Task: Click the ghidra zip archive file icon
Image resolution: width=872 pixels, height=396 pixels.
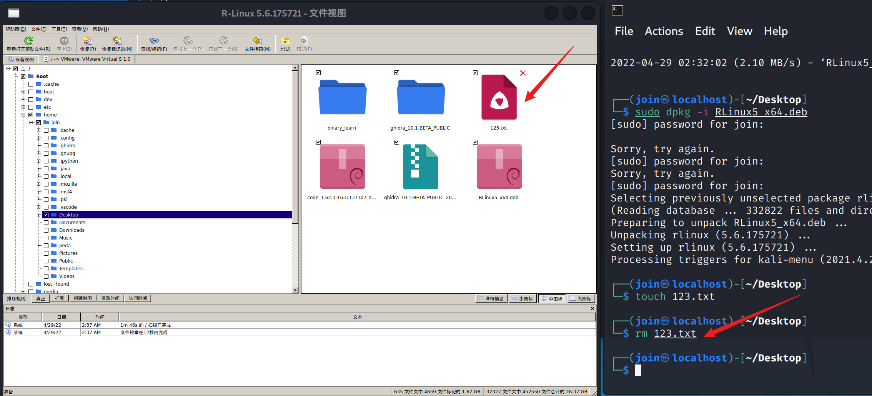Action: pyautogui.click(x=420, y=167)
